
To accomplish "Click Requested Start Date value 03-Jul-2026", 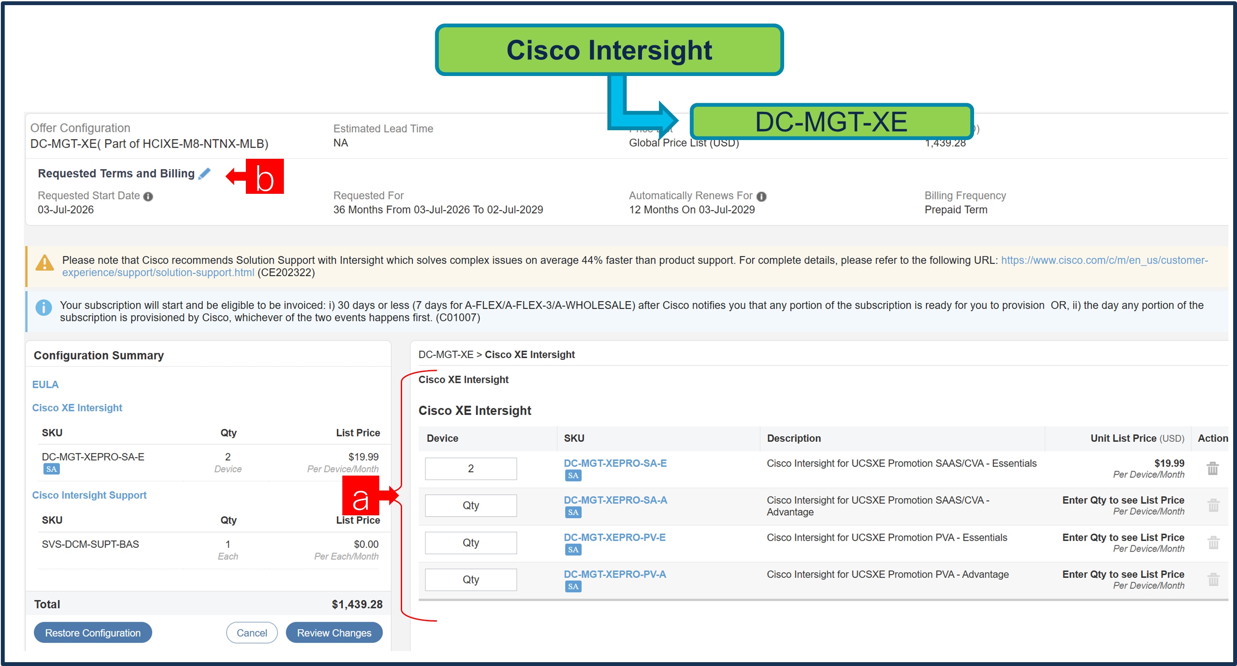I will (x=66, y=210).
